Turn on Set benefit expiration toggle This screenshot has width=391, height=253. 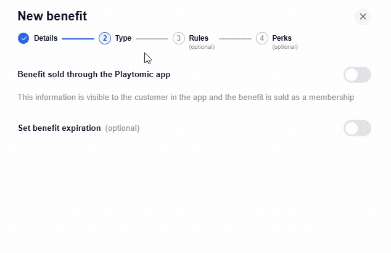(357, 128)
